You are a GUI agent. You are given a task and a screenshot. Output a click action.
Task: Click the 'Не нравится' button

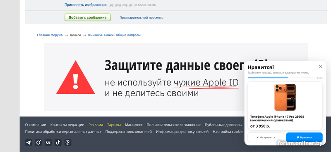266,137
